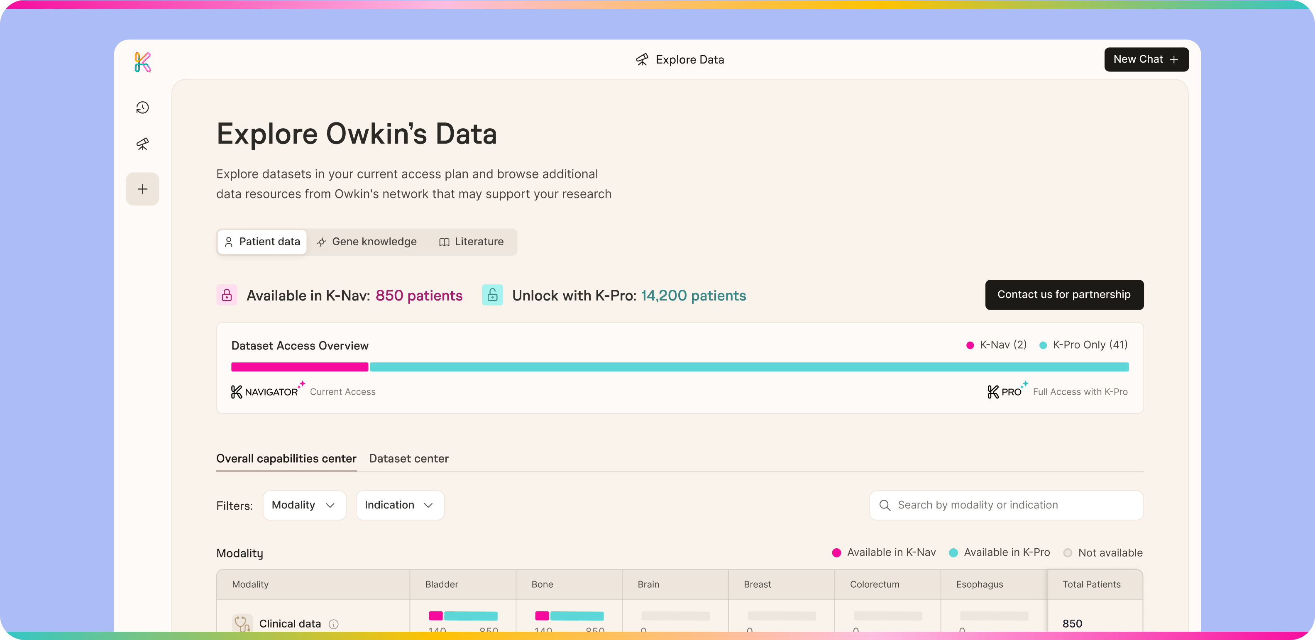This screenshot has height=640, width=1315.
Task: Switch to Gene knowledge tab
Action: click(x=367, y=242)
